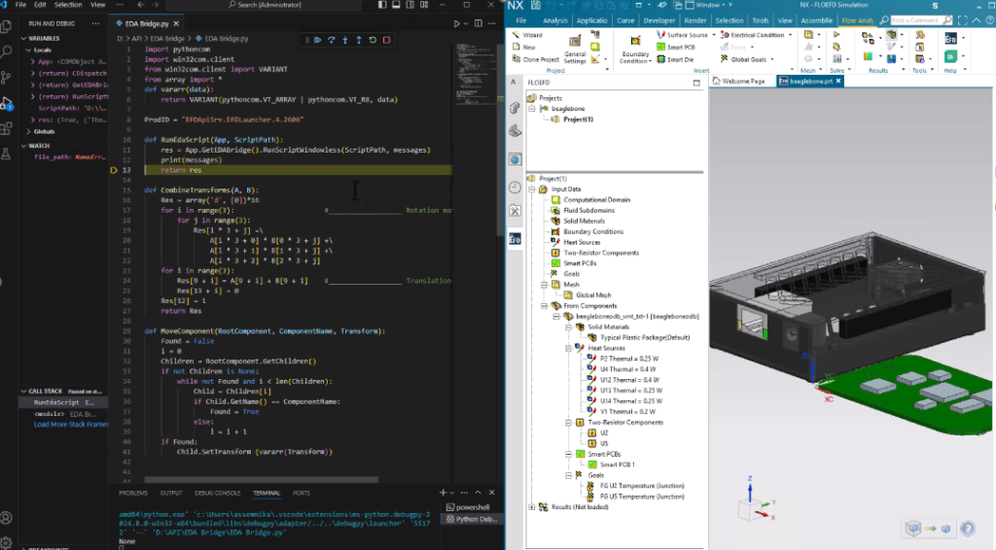Click the breakpoint arrow at line 13
The height and width of the screenshot is (550, 996).
(x=115, y=170)
